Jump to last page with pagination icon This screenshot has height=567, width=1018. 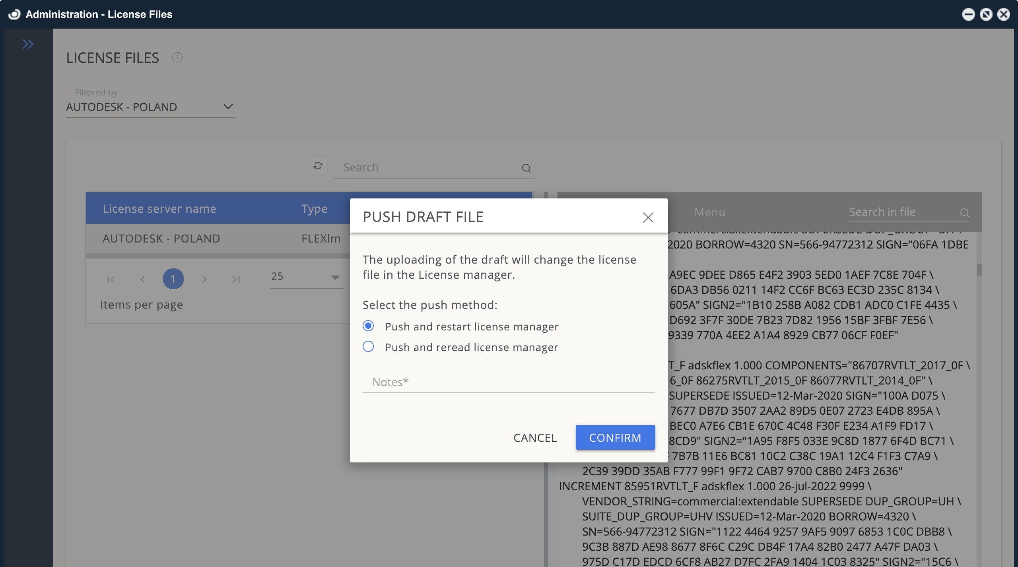(236, 279)
